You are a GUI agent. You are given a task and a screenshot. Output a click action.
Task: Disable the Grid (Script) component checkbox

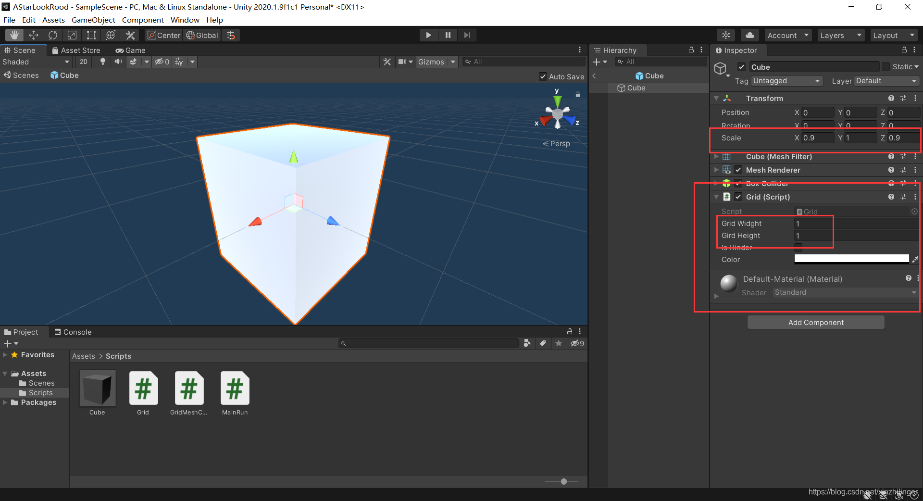click(738, 197)
